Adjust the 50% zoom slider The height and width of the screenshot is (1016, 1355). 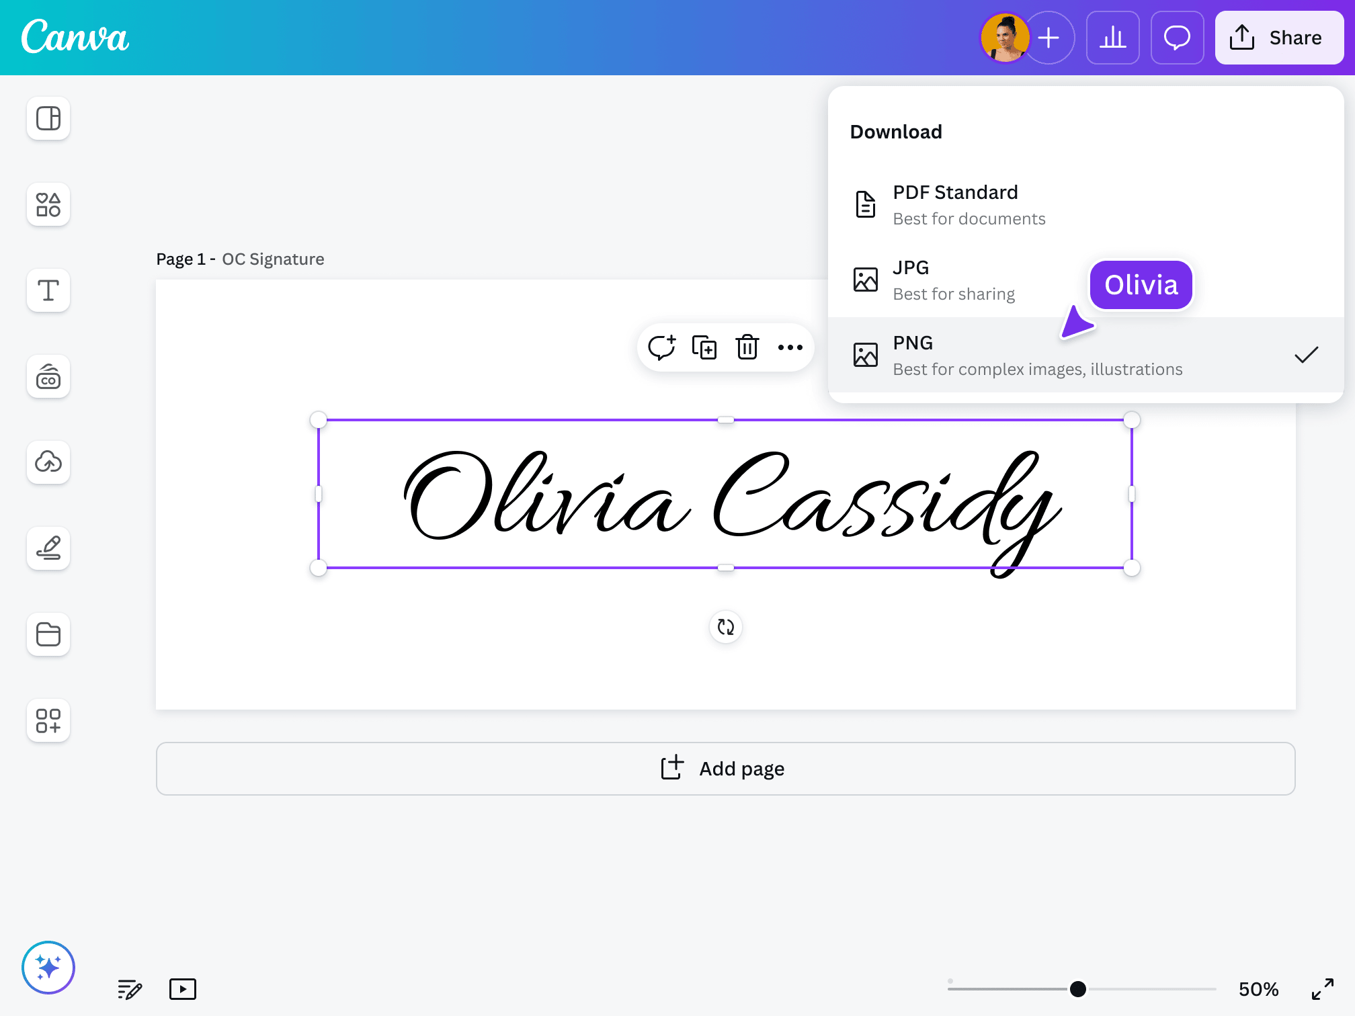(x=1077, y=988)
